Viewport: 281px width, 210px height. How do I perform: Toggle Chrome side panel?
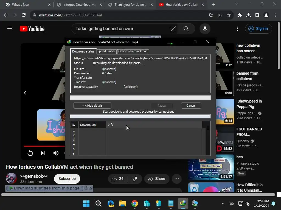(x=257, y=15)
